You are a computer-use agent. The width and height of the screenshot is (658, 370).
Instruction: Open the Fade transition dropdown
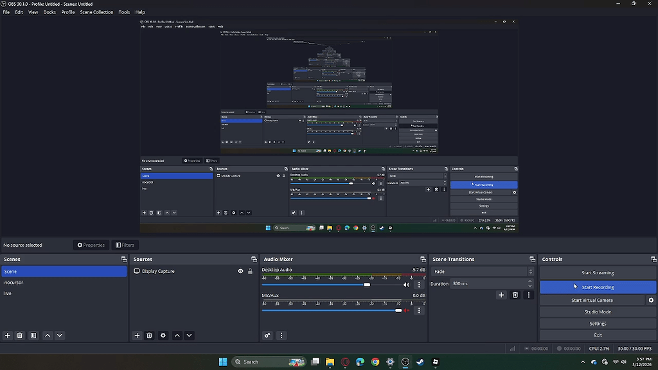coord(483,272)
